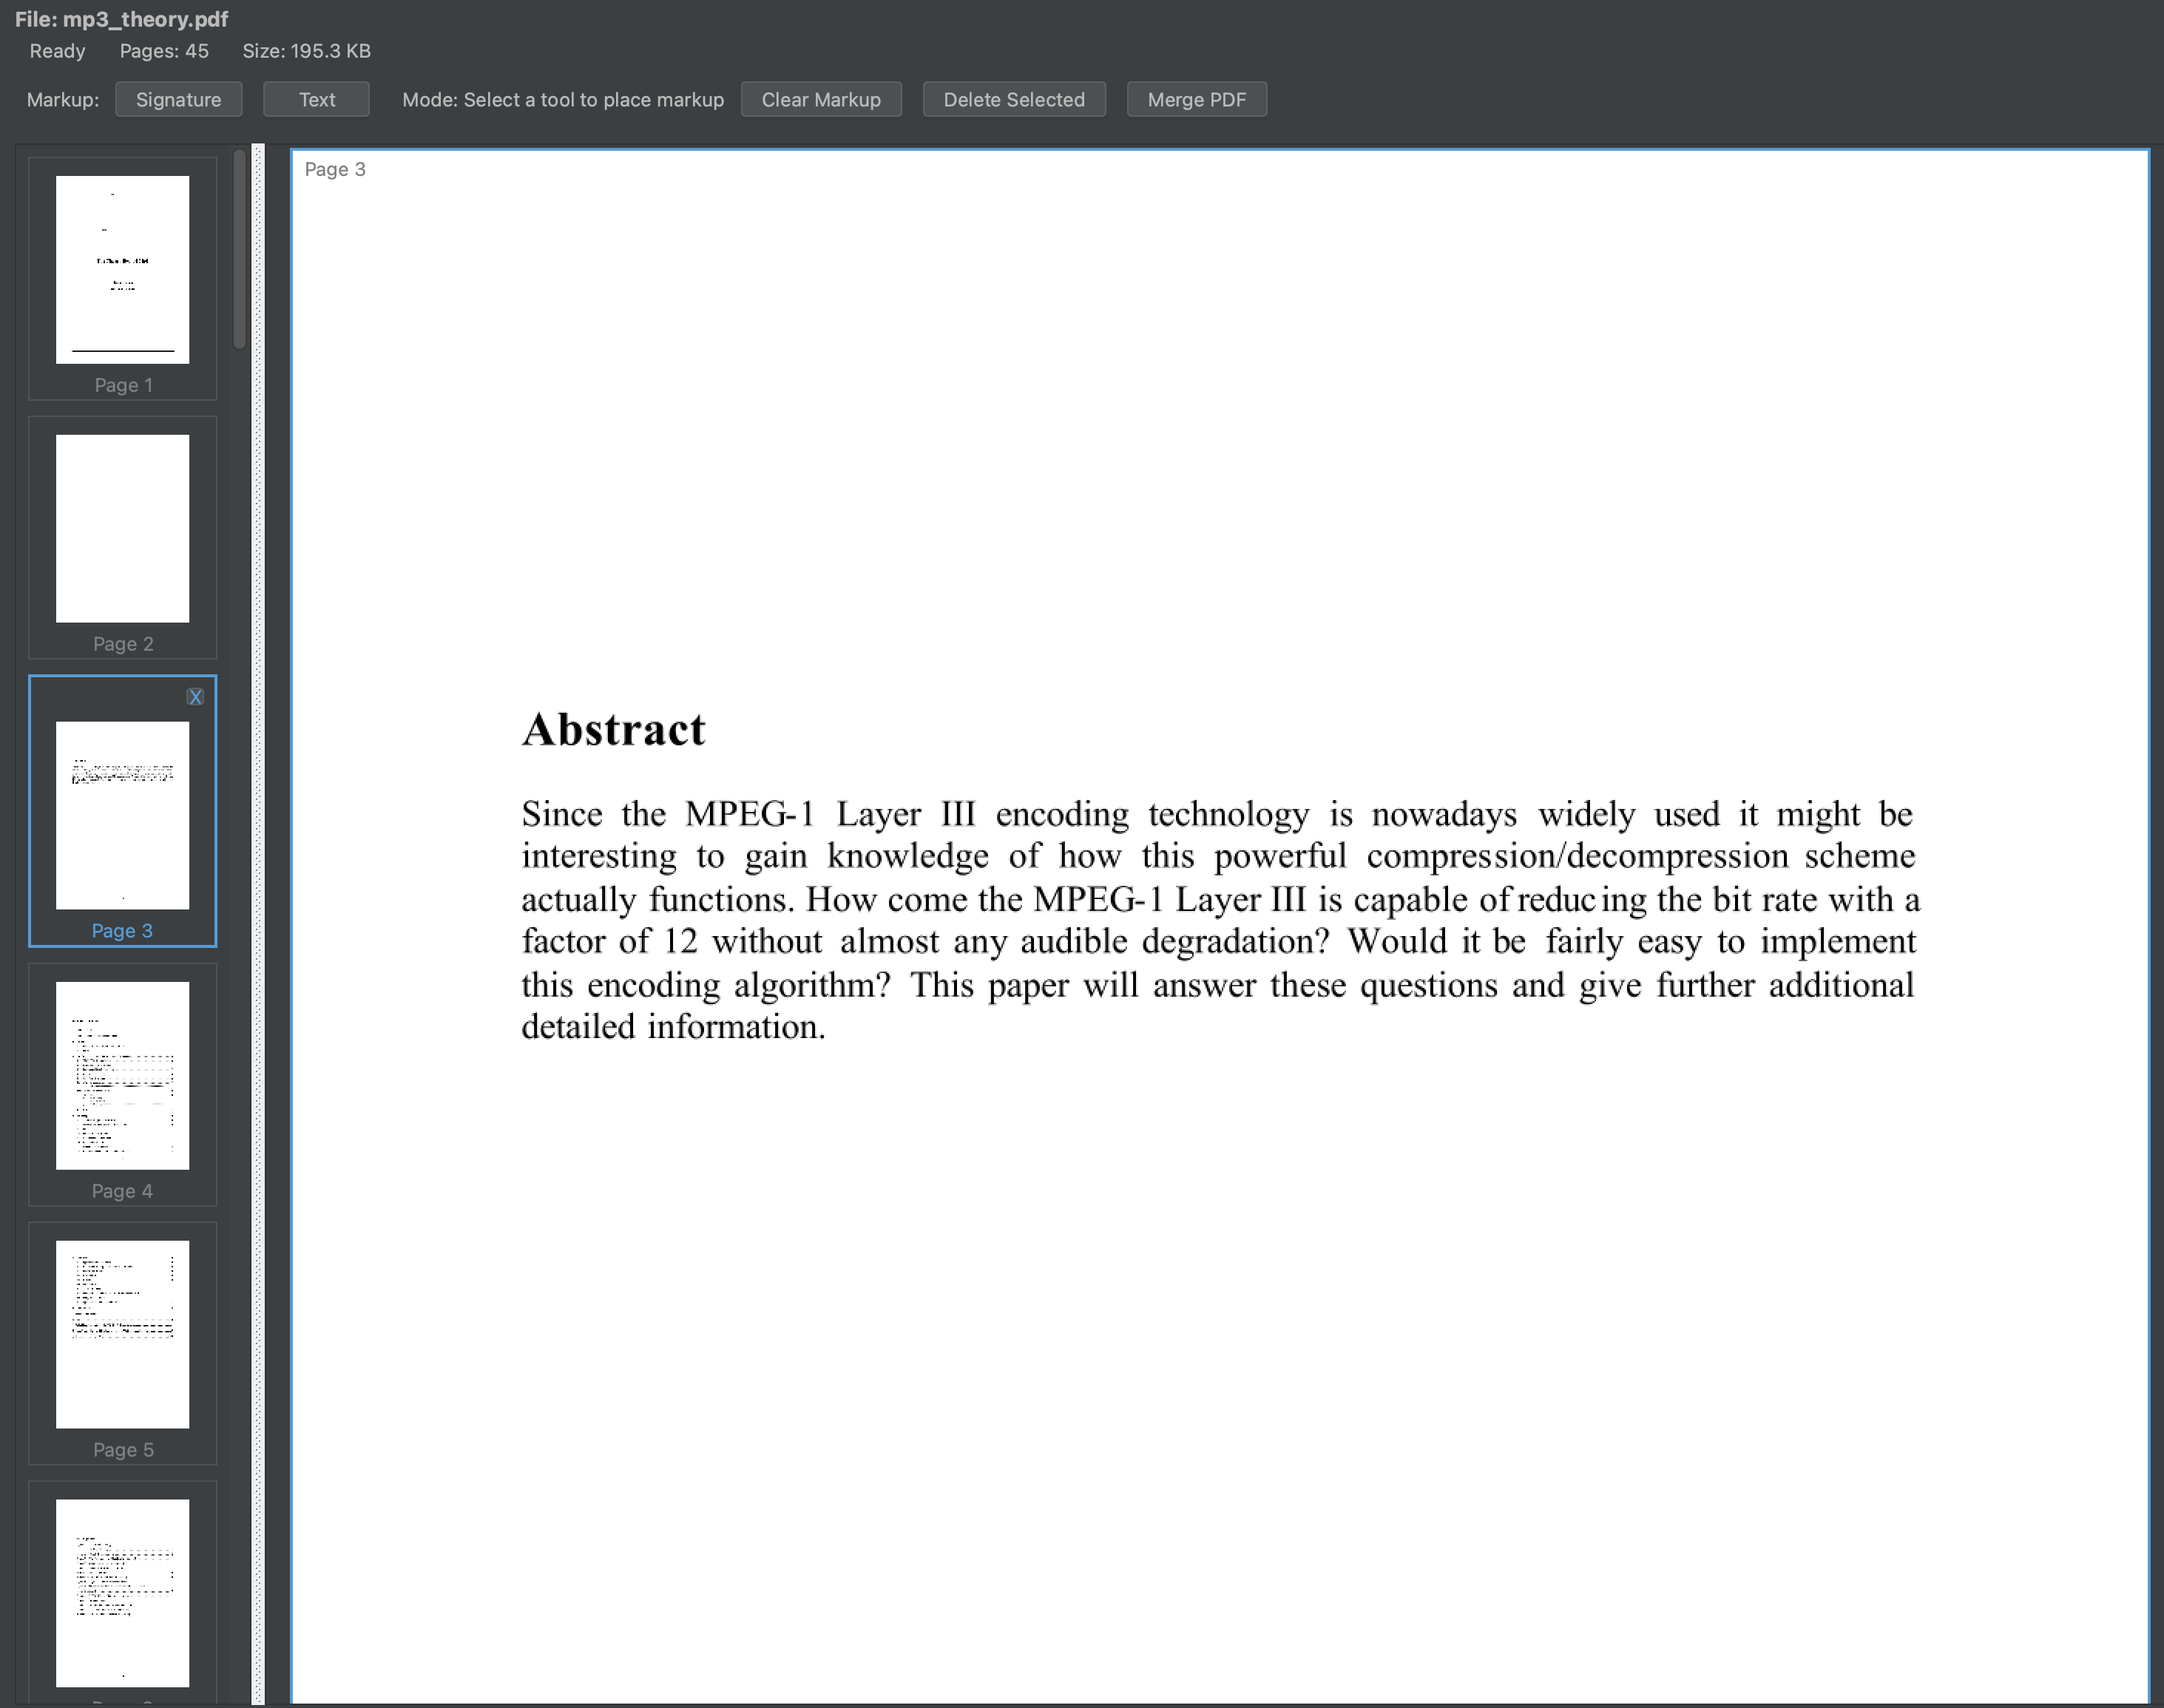Click the Ready status indicator
This screenshot has width=2164, height=1708.
tap(57, 51)
